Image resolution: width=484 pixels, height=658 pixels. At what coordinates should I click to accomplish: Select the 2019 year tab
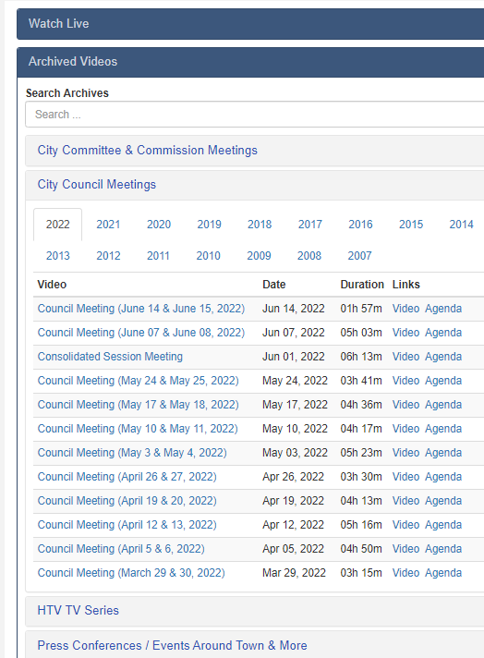[x=209, y=225]
